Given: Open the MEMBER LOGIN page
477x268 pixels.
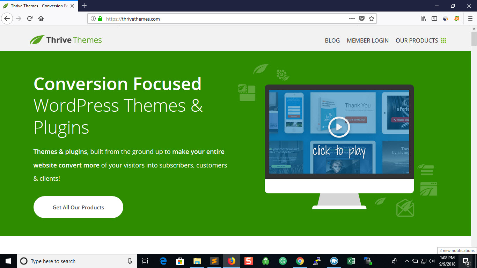Looking at the screenshot, I should 367,40.
